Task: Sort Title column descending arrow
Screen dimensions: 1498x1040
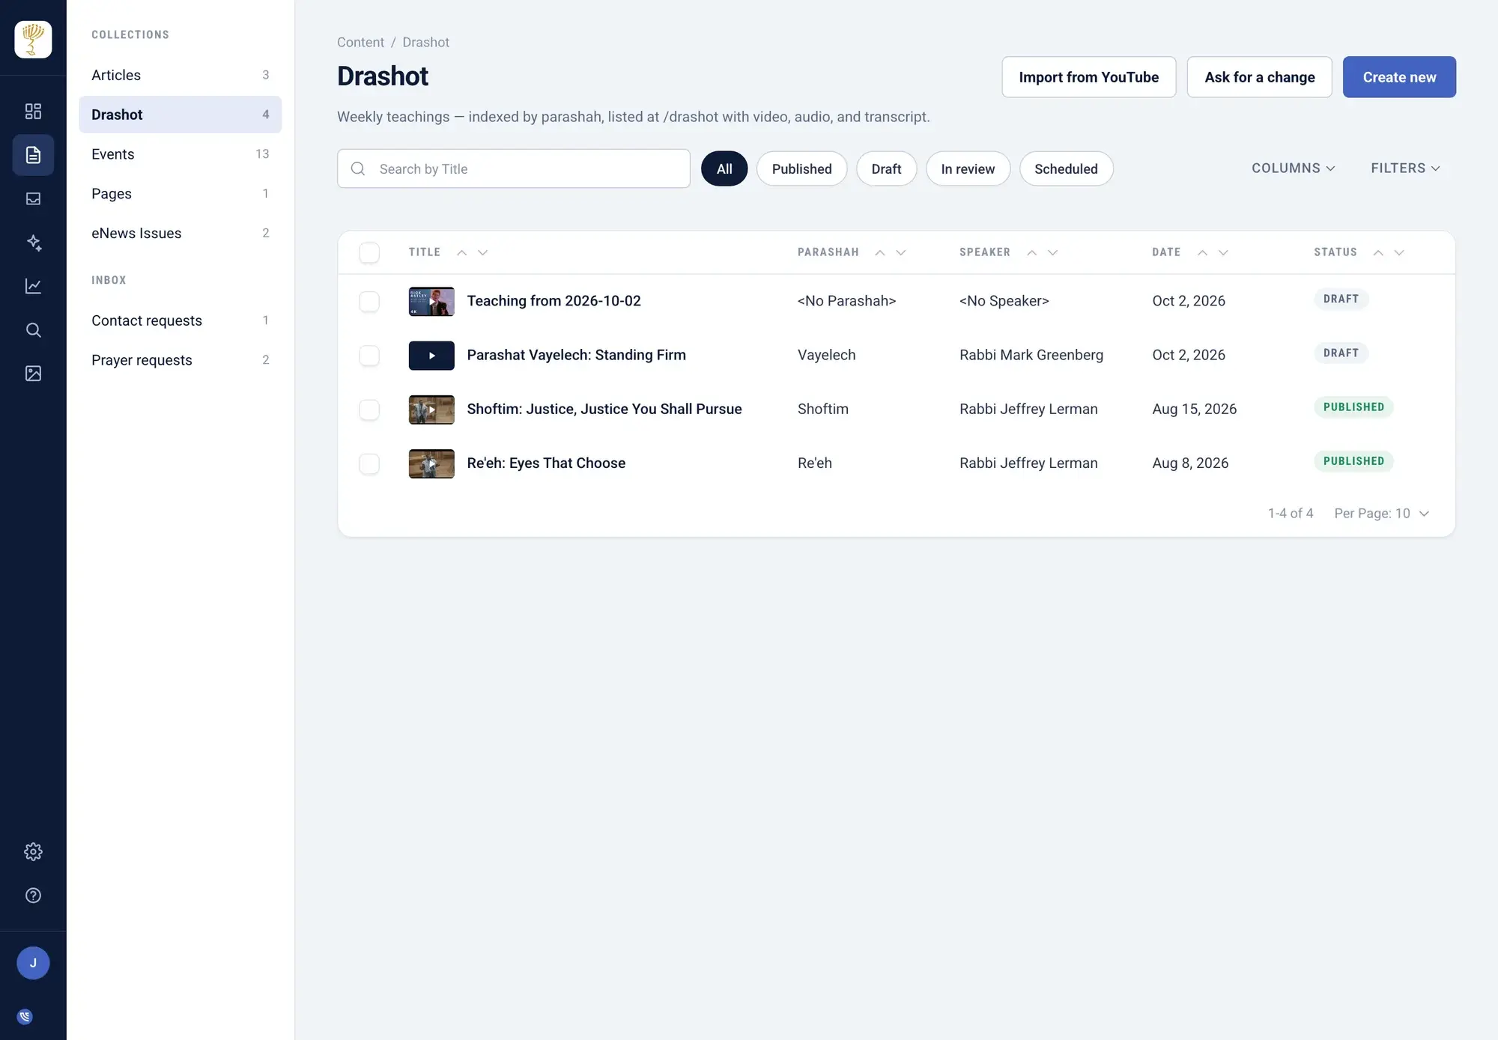Action: [483, 252]
